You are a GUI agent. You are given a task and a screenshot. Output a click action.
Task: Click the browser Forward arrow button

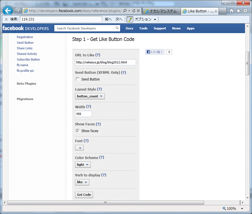[x=17, y=11]
